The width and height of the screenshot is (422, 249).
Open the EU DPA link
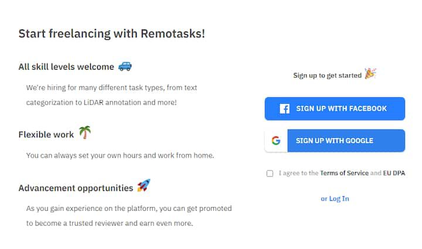[394, 173]
